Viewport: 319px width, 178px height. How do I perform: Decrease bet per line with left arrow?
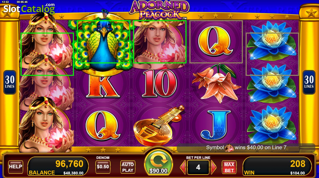click(x=183, y=167)
